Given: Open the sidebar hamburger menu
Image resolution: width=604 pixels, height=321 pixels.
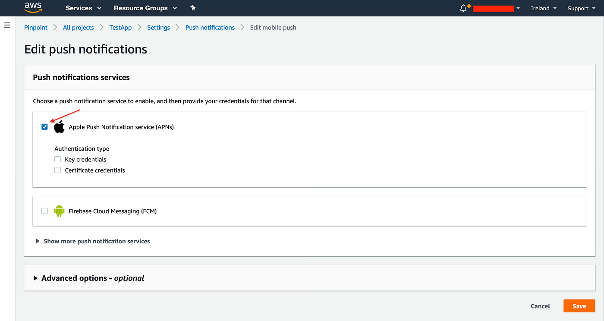Looking at the screenshot, I should click(6, 25).
